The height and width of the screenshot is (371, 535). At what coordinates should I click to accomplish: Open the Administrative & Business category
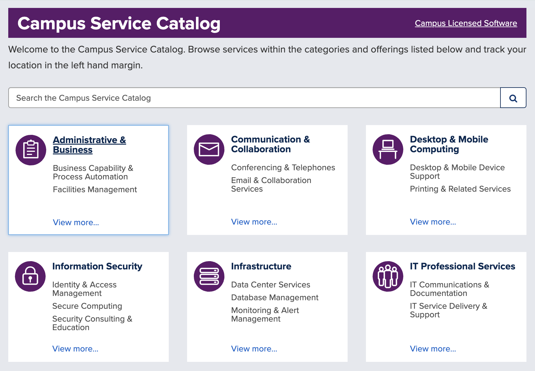[89, 145]
